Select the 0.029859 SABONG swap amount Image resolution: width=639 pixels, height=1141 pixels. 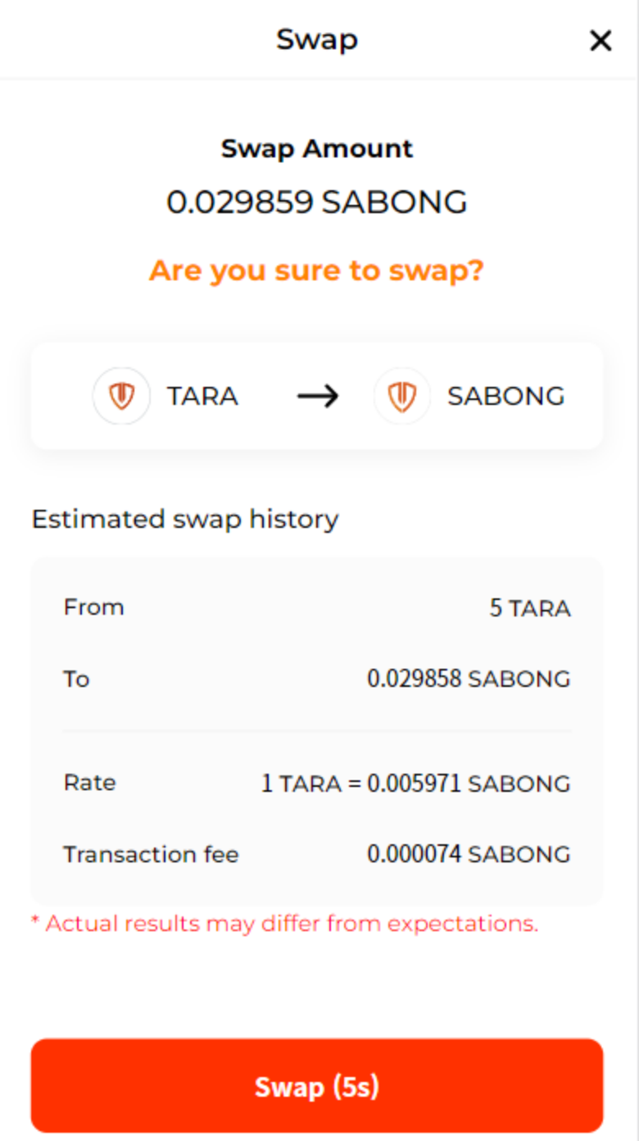(x=318, y=202)
